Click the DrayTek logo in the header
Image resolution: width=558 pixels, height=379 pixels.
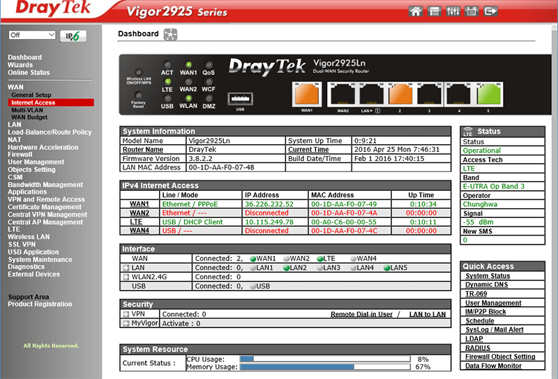point(53,8)
